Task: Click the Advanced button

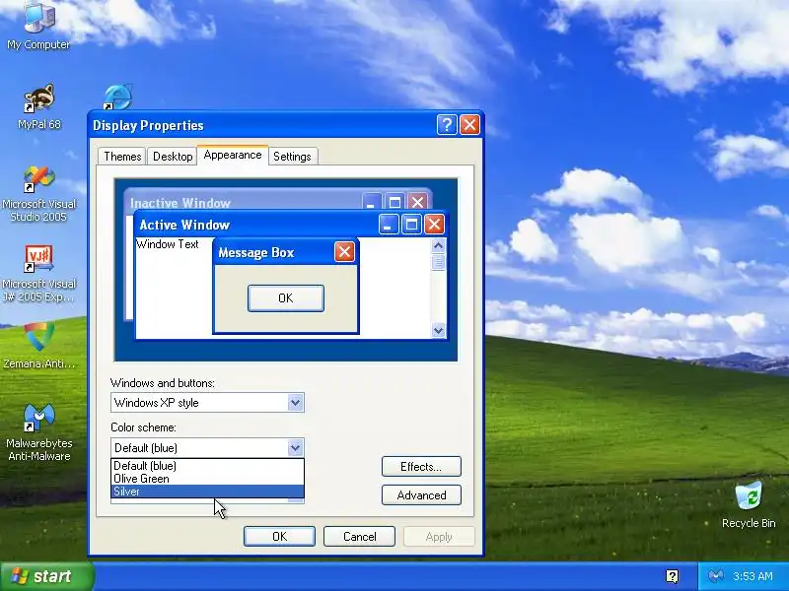Action: [421, 495]
